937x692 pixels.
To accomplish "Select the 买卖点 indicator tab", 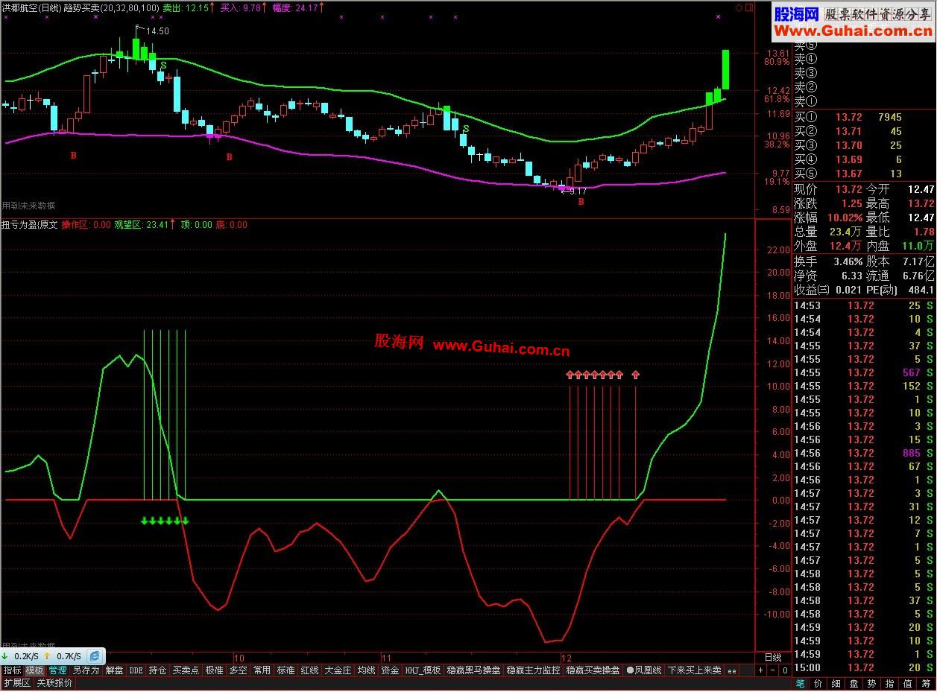I will click(x=186, y=670).
